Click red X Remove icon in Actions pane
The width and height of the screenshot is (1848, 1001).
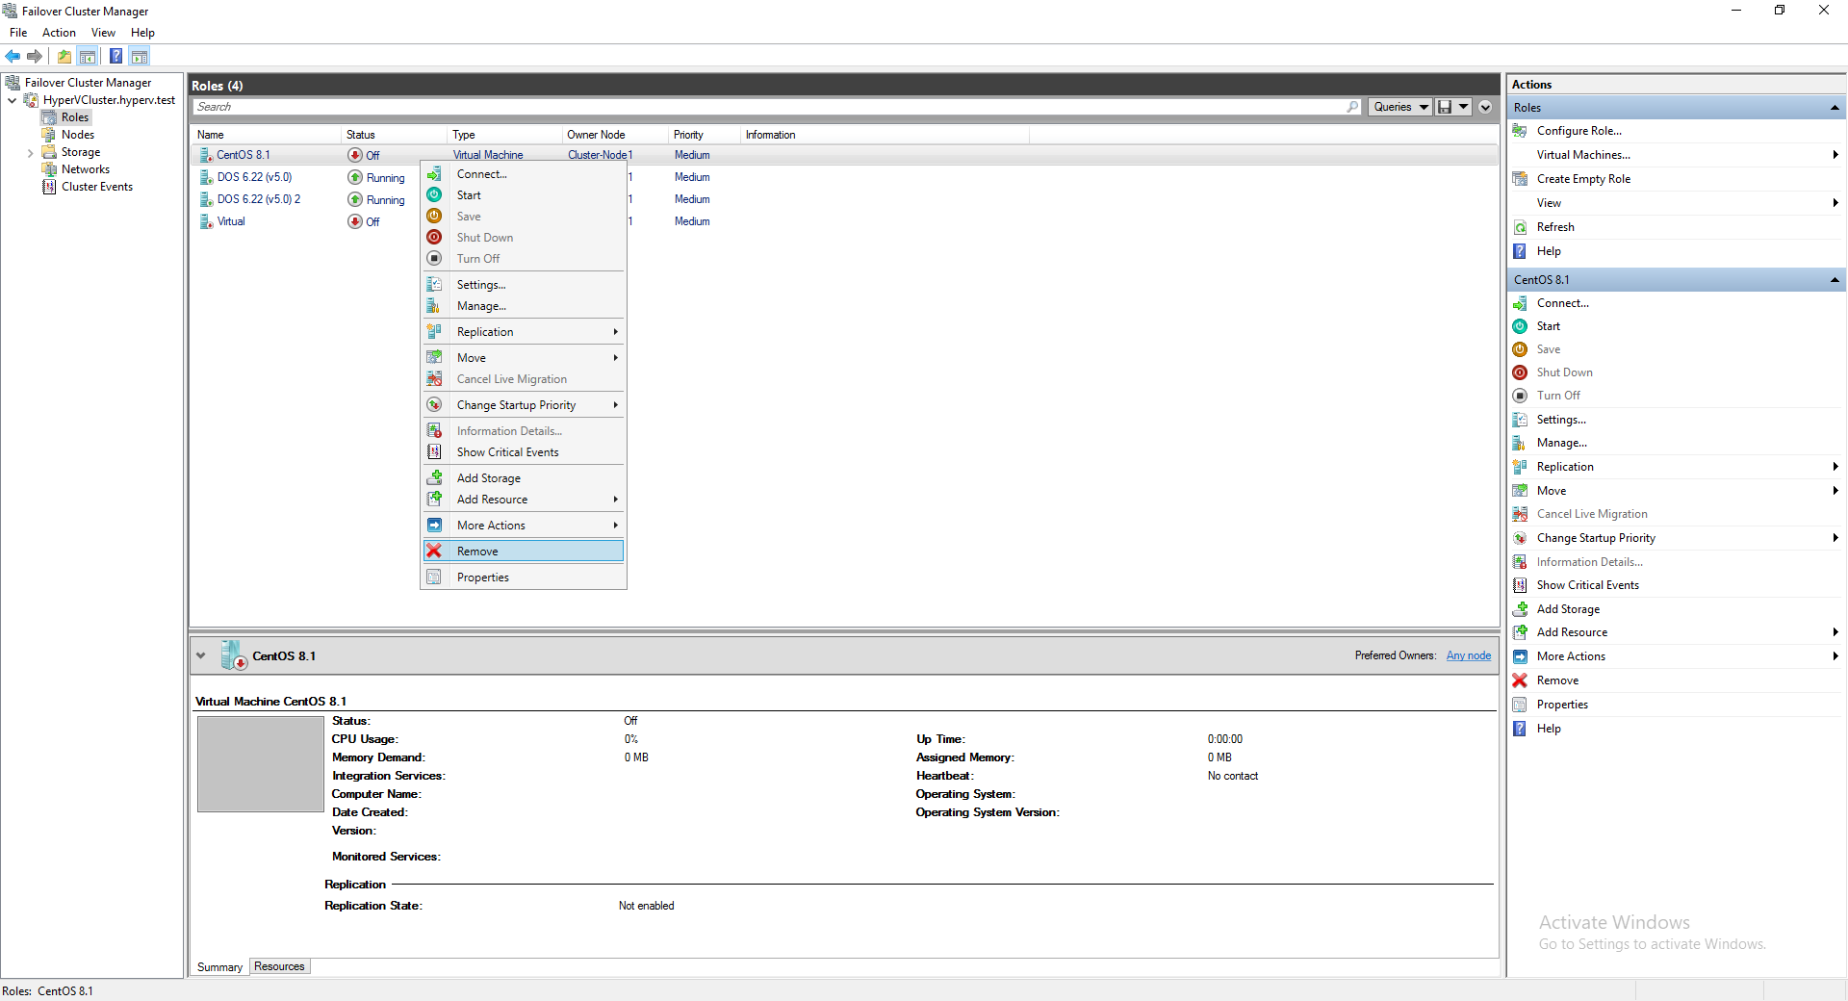(1520, 680)
